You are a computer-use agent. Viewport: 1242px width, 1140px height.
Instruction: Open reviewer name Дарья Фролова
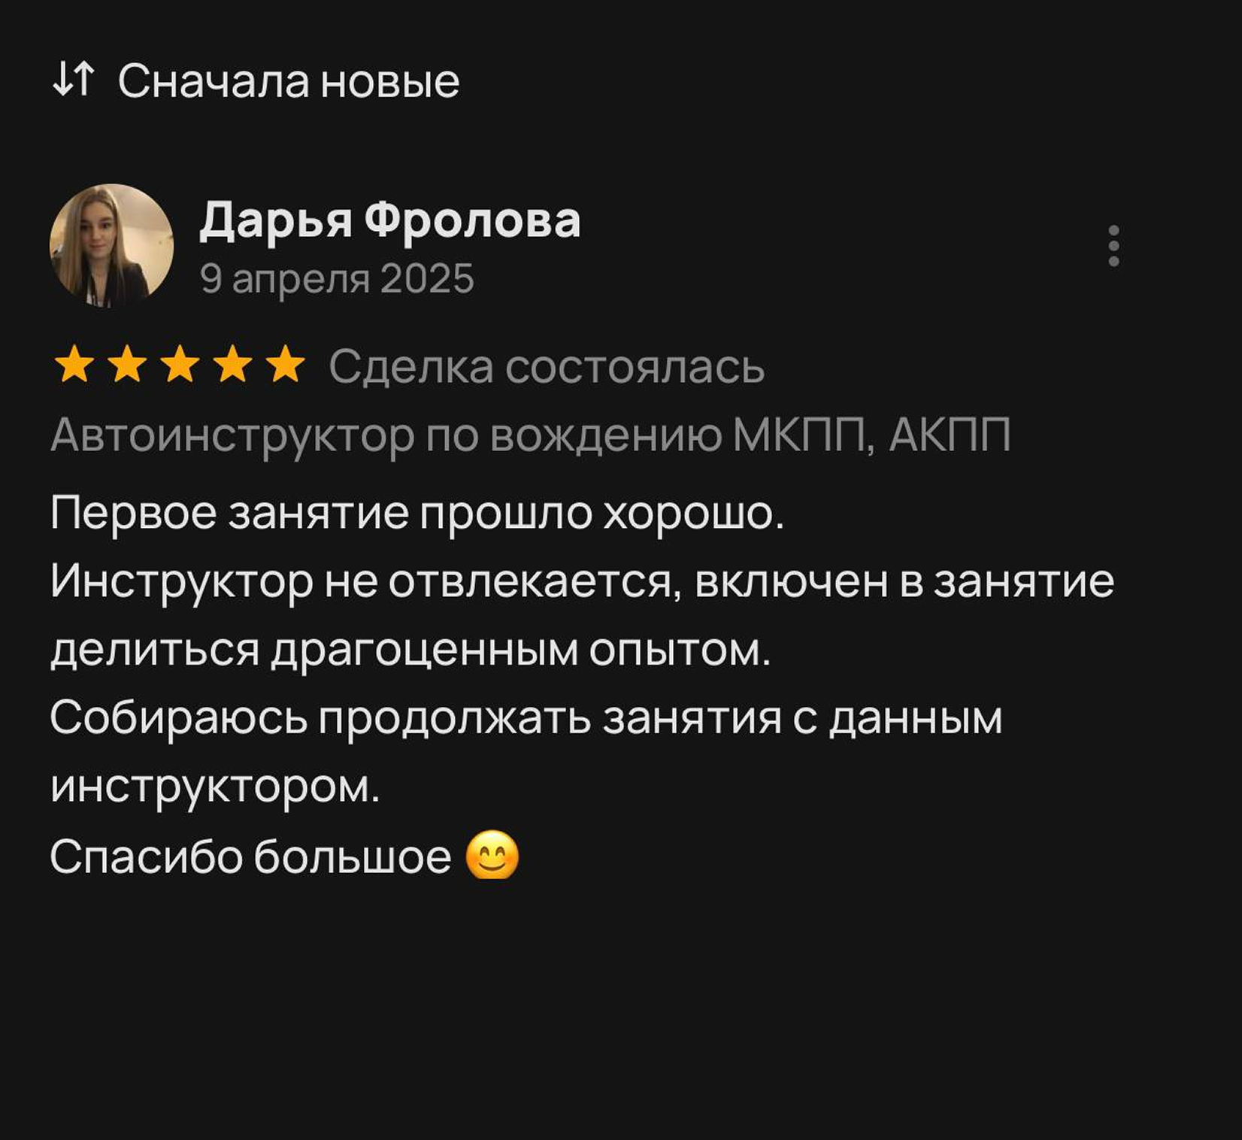point(389,220)
